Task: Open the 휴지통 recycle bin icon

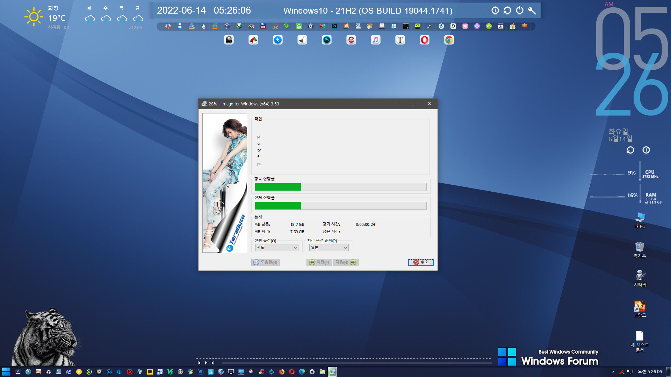Action: [x=640, y=250]
